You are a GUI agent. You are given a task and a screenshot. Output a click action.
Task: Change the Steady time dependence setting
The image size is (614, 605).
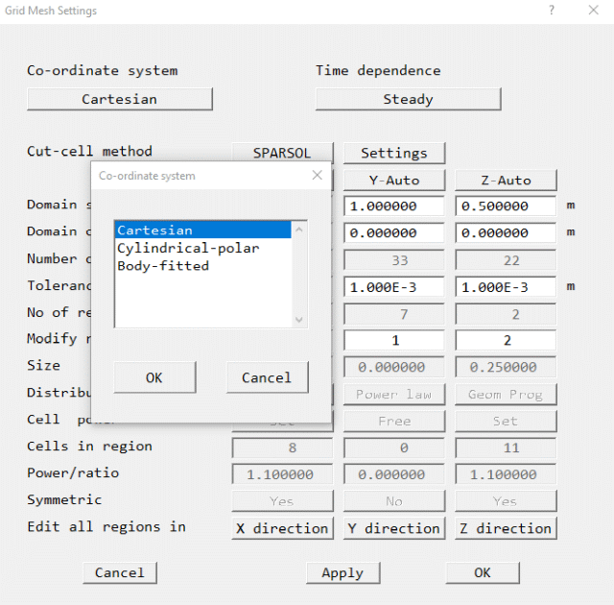408,100
